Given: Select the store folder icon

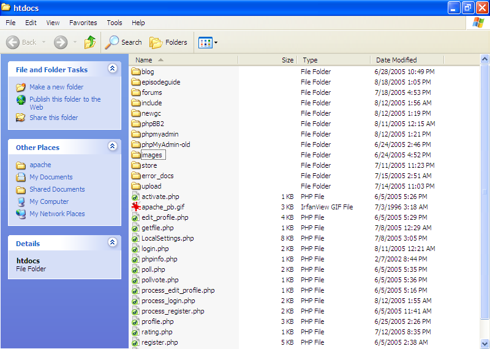Looking at the screenshot, I should point(136,165).
